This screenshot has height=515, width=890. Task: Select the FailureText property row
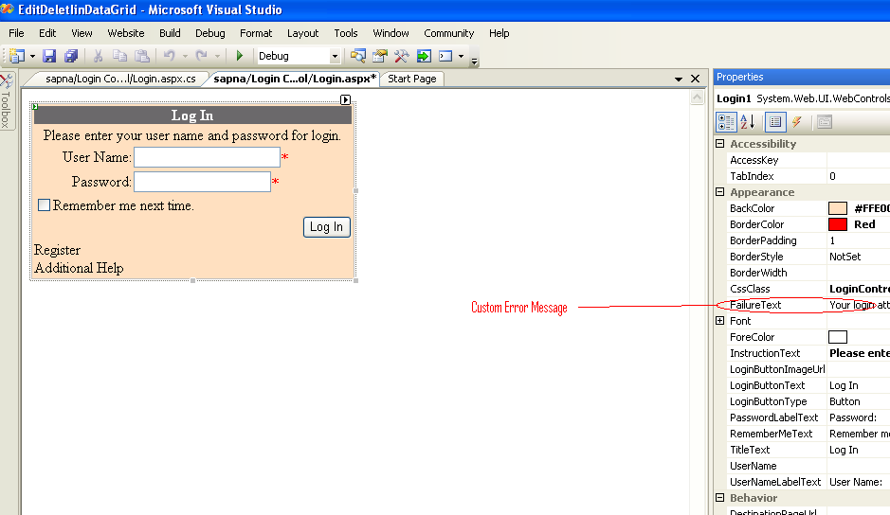click(808, 305)
